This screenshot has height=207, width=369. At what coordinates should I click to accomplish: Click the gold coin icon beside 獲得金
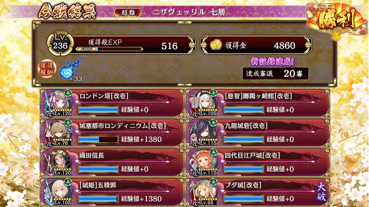click(215, 45)
